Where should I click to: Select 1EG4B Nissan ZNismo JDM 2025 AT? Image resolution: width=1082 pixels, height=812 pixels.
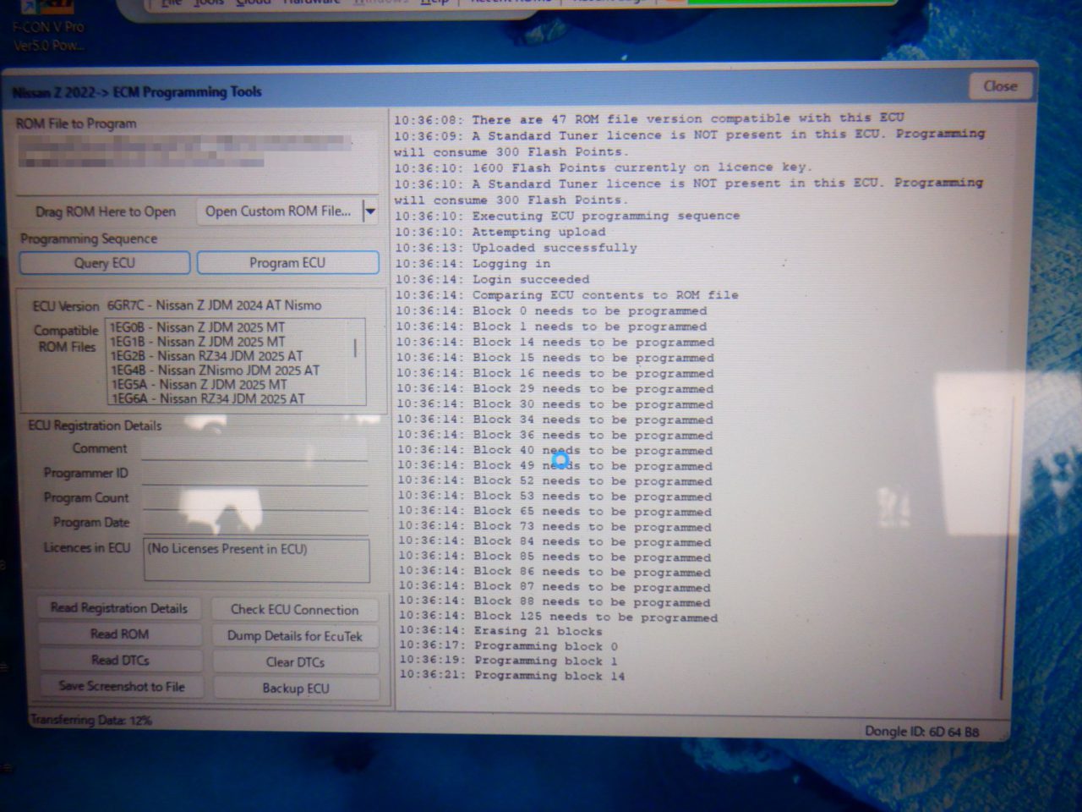click(216, 370)
